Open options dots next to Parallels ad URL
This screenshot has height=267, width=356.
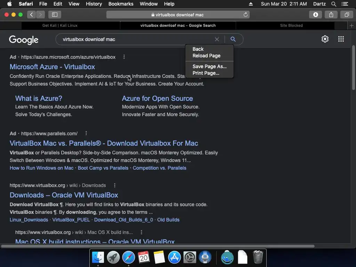click(86, 133)
